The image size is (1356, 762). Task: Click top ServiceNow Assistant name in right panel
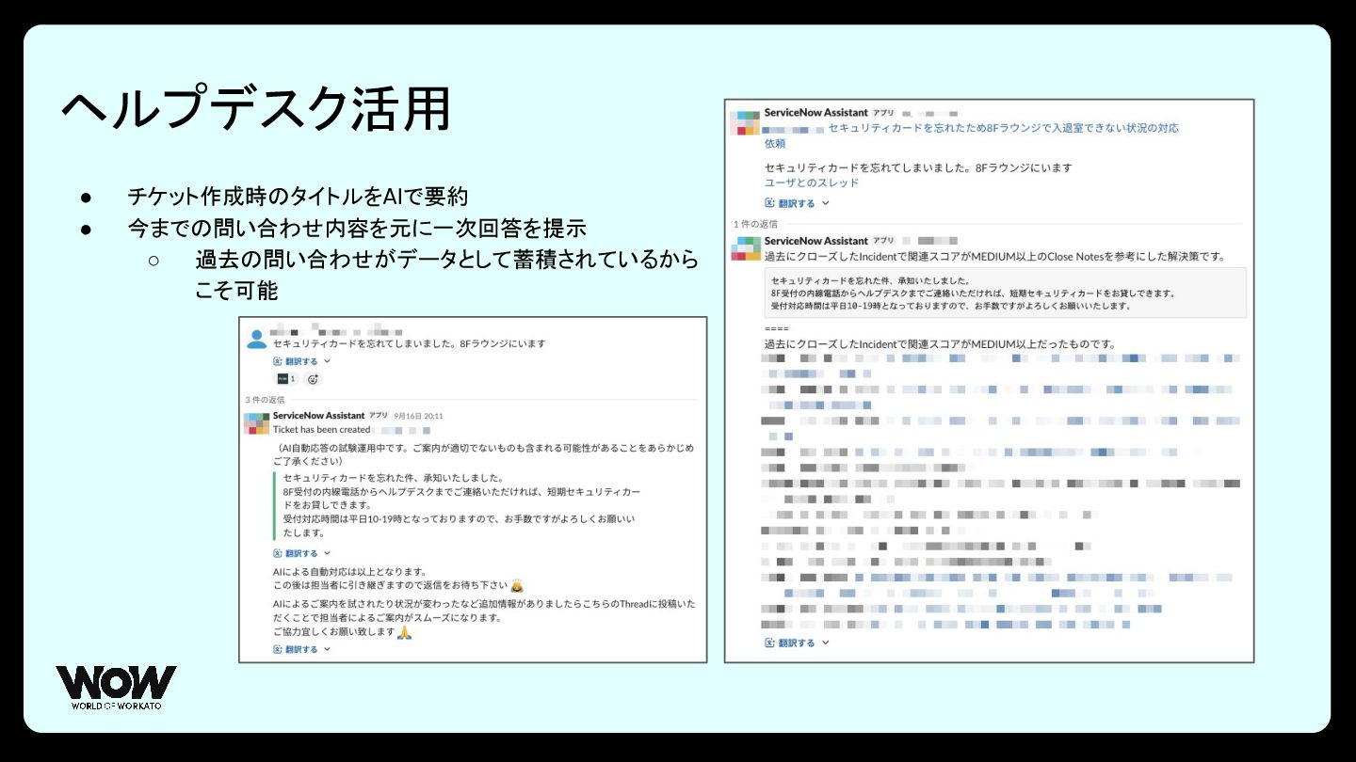(816, 113)
